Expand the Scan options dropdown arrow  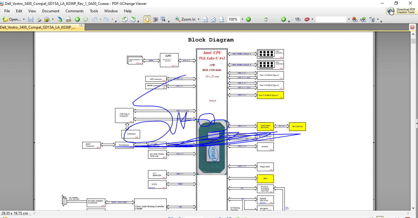click(x=53, y=19)
